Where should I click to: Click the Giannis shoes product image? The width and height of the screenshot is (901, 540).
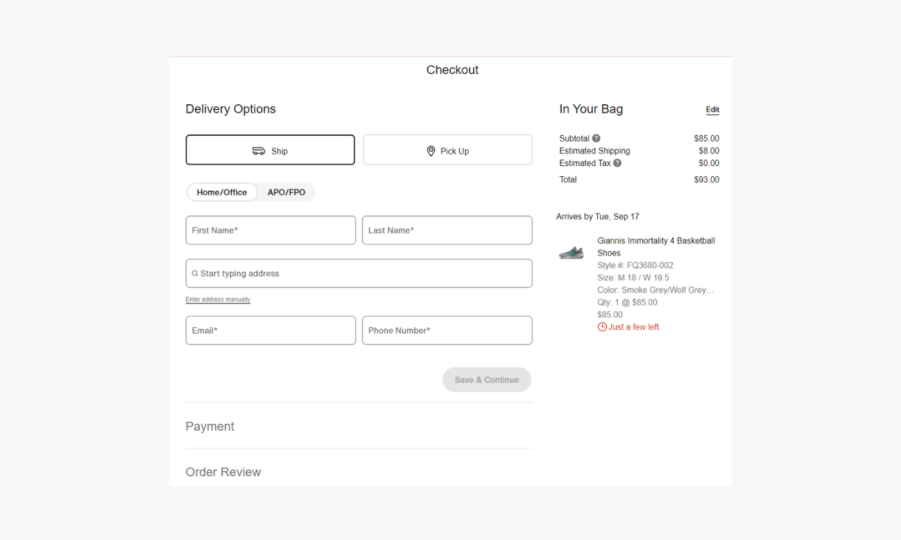pyautogui.click(x=572, y=252)
